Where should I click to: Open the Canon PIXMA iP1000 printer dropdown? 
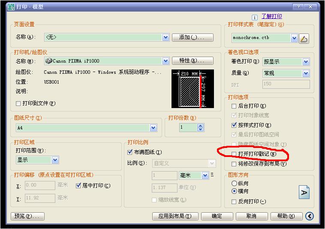(166, 61)
